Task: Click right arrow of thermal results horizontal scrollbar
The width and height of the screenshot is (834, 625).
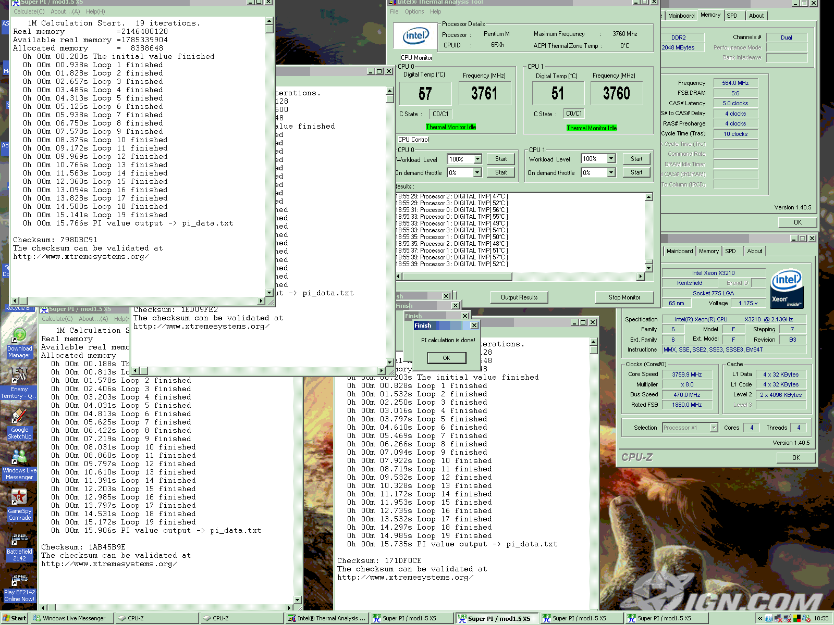Action: click(x=641, y=277)
